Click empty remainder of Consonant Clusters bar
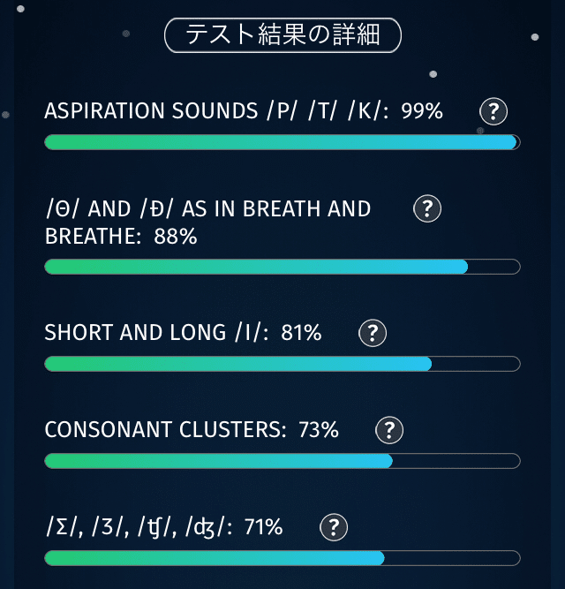The image size is (565, 589). click(x=456, y=461)
